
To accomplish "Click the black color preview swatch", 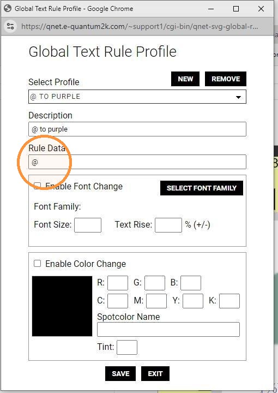I will tap(62, 306).
